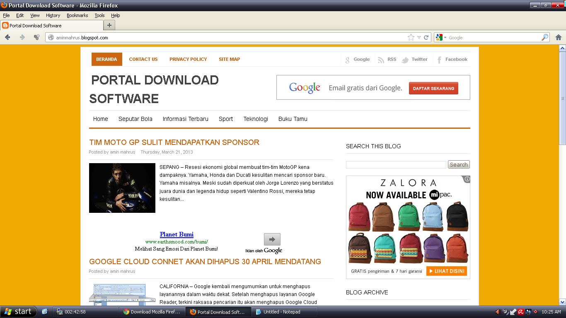Open the PRIVACY POLICY page

coord(188,59)
